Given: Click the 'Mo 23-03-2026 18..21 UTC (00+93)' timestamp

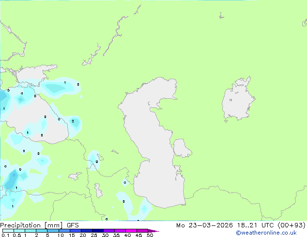Looking at the screenshot, I should [x=241, y=225].
